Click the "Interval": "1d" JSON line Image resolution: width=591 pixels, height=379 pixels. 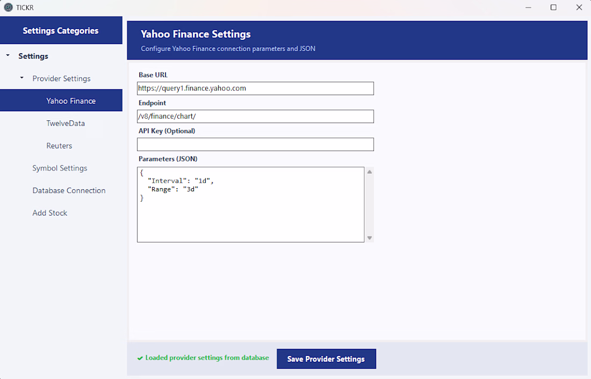(181, 181)
